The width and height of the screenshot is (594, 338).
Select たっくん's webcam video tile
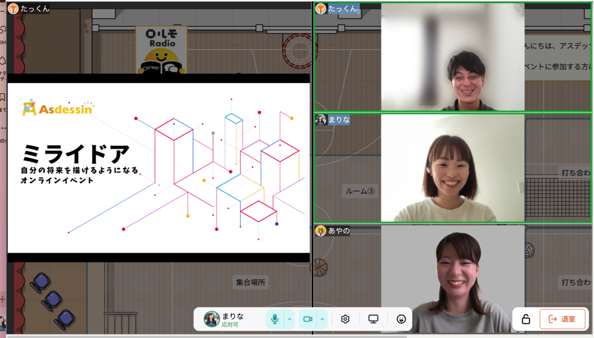point(453,58)
